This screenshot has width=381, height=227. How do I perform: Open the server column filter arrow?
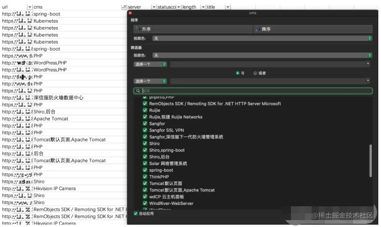[154, 7]
